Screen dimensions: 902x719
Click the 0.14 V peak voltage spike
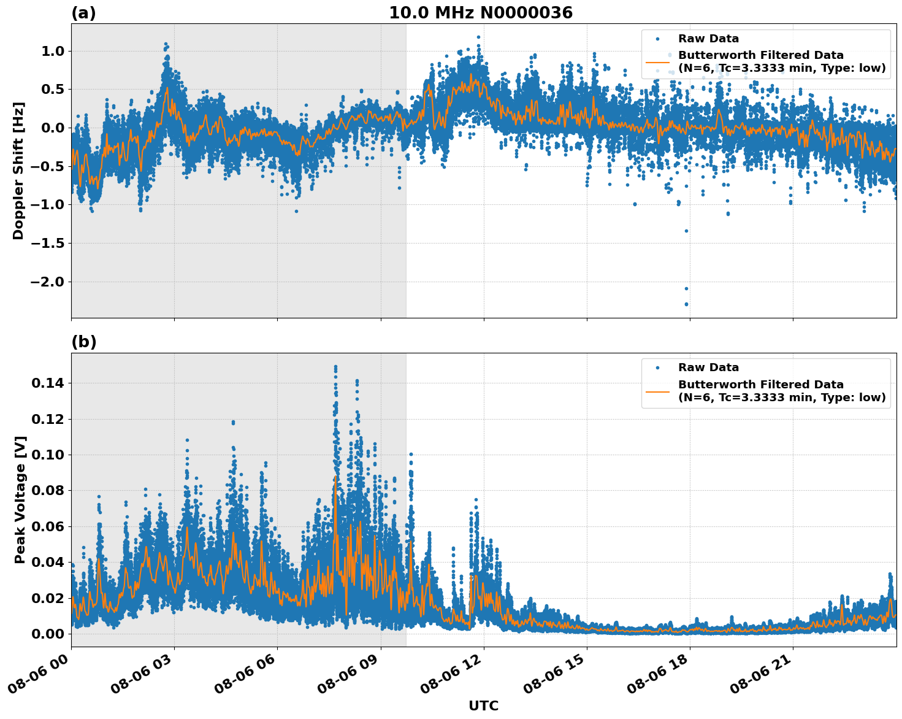point(335,367)
